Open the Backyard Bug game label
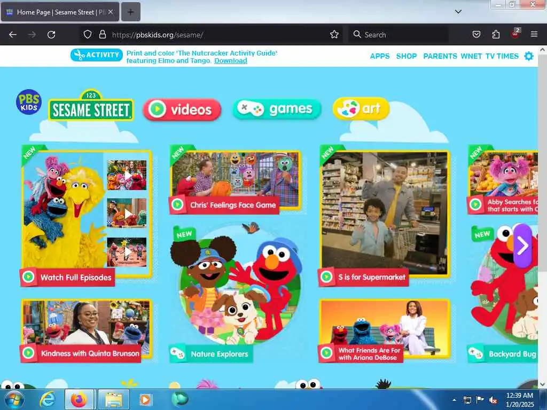 point(511,354)
